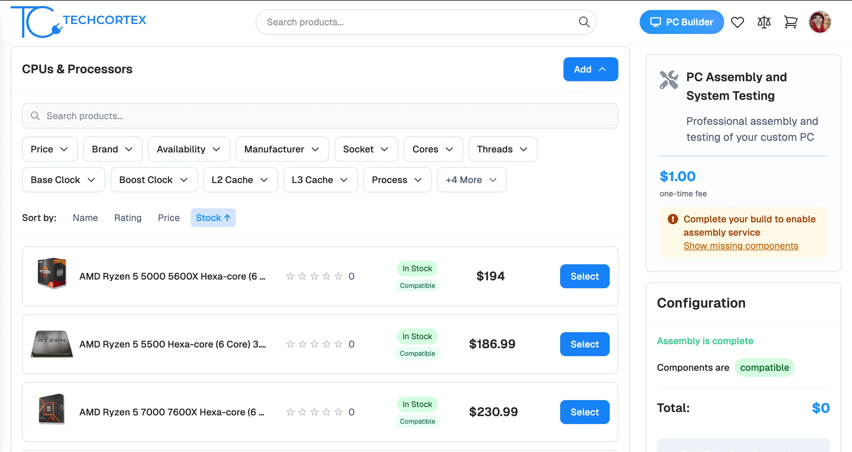This screenshot has width=852, height=452.
Task: Click the search icon in CPU list field
Action: tap(35, 116)
